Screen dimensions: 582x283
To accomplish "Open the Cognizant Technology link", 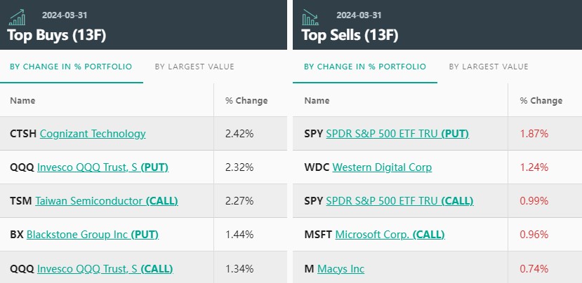I will point(93,133).
